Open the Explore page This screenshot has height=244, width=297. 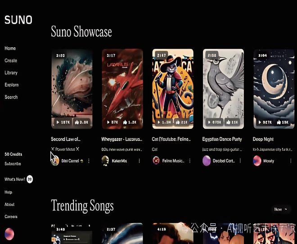click(x=12, y=85)
